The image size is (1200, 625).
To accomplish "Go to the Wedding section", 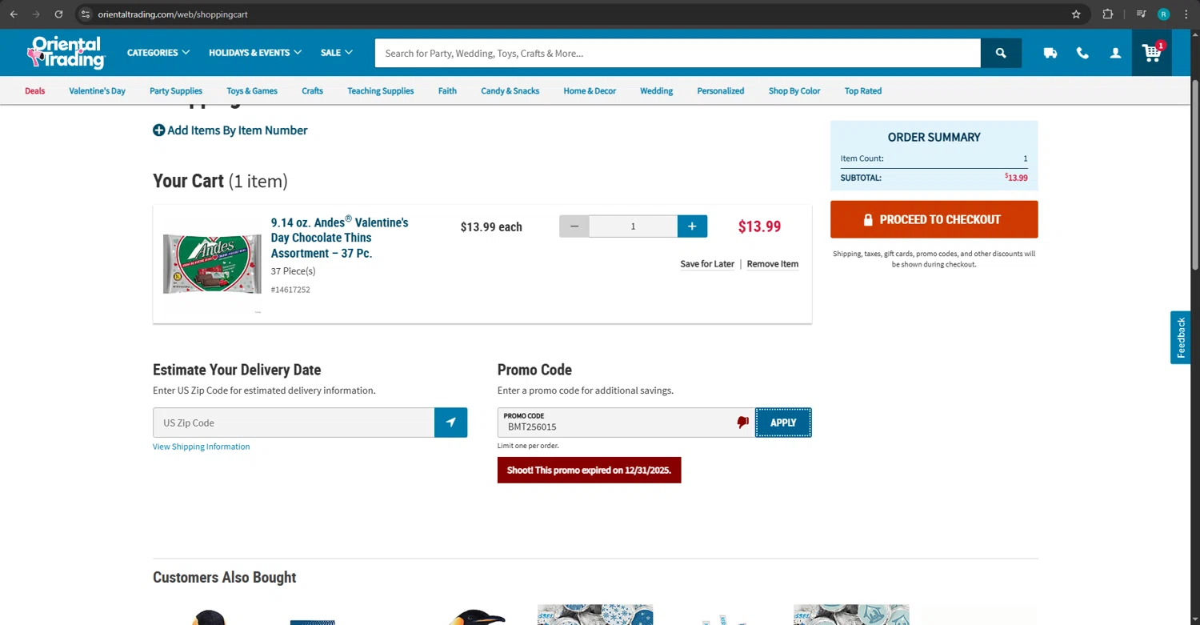I will click(657, 90).
